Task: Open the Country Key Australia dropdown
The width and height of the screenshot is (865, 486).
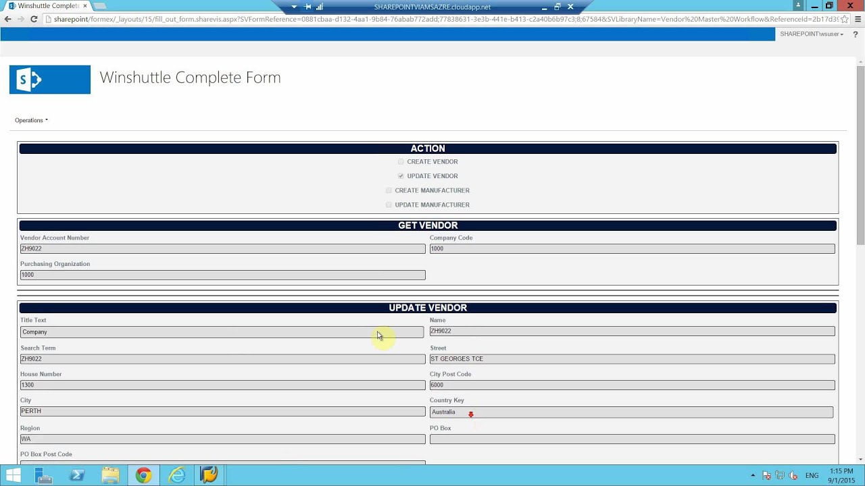Action: coord(631,412)
